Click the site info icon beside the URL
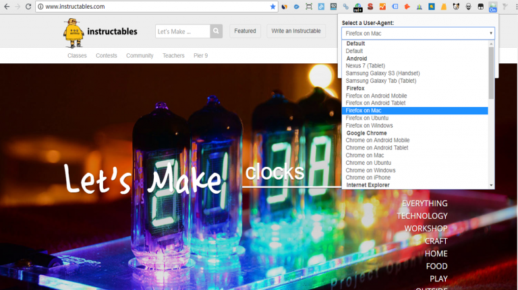 [41, 7]
